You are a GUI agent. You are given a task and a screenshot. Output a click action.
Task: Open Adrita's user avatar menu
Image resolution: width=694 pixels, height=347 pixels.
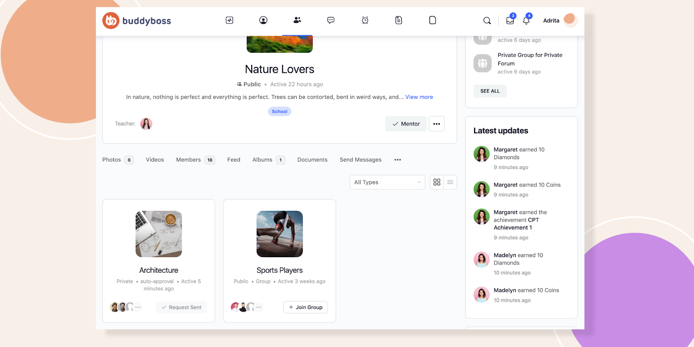tap(570, 20)
